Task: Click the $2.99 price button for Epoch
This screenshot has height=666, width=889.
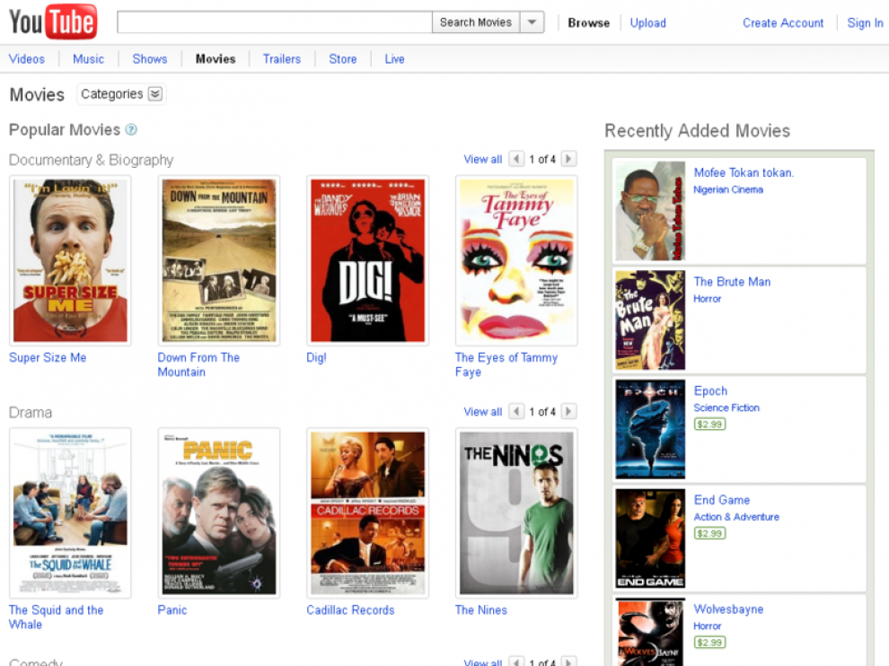Action: click(x=709, y=424)
